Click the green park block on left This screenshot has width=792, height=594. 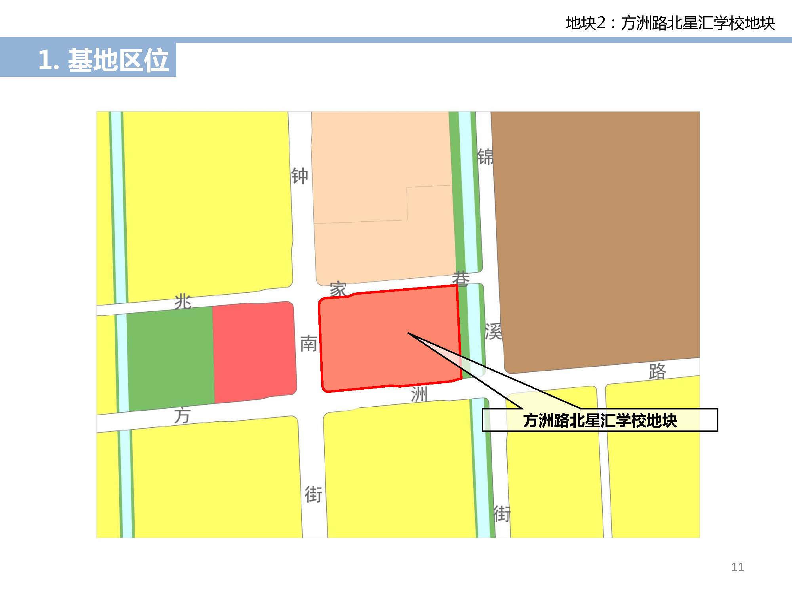point(170,358)
